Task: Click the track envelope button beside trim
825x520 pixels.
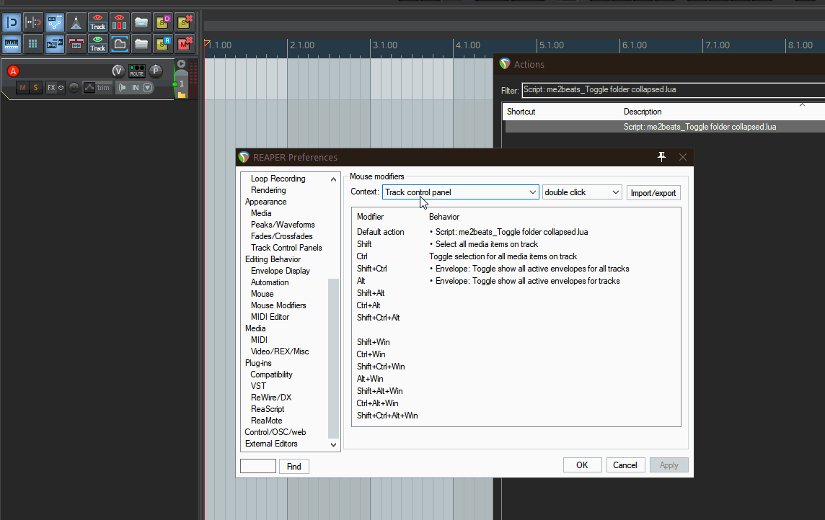Action: click(x=89, y=88)
